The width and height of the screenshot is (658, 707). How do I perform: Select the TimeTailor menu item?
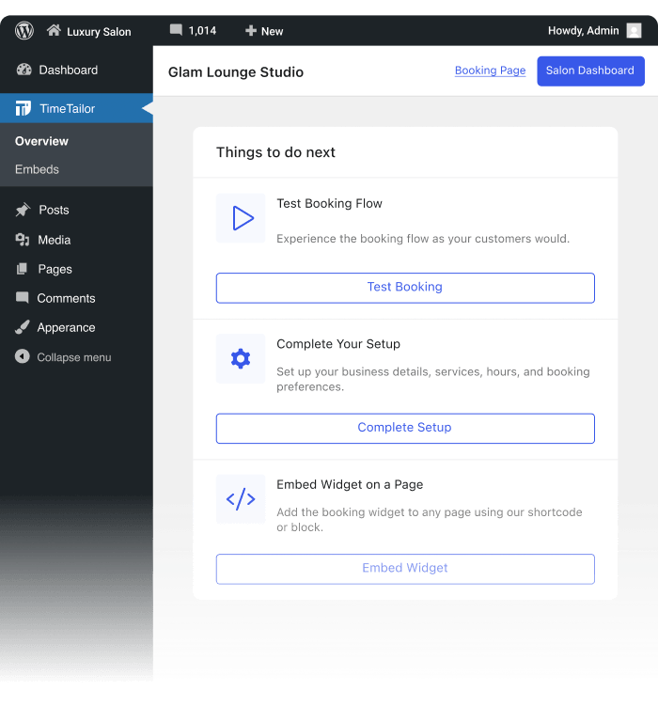pos(76,108)
